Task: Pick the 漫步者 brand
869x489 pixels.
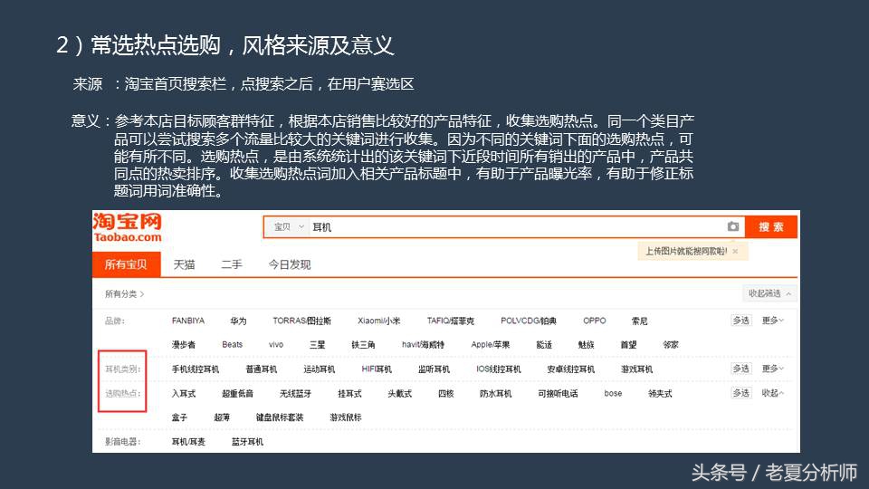Action: pos(184,345)
